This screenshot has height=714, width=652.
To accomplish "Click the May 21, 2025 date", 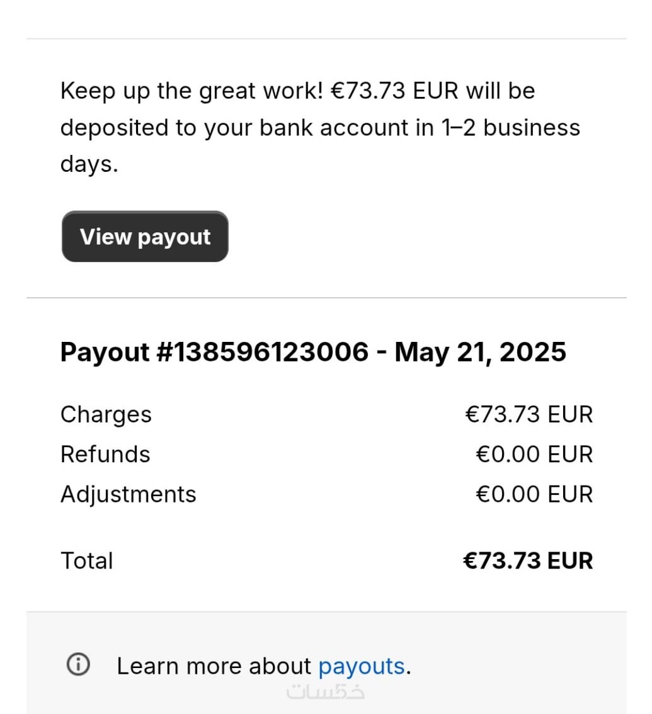I will click(480, 351).
